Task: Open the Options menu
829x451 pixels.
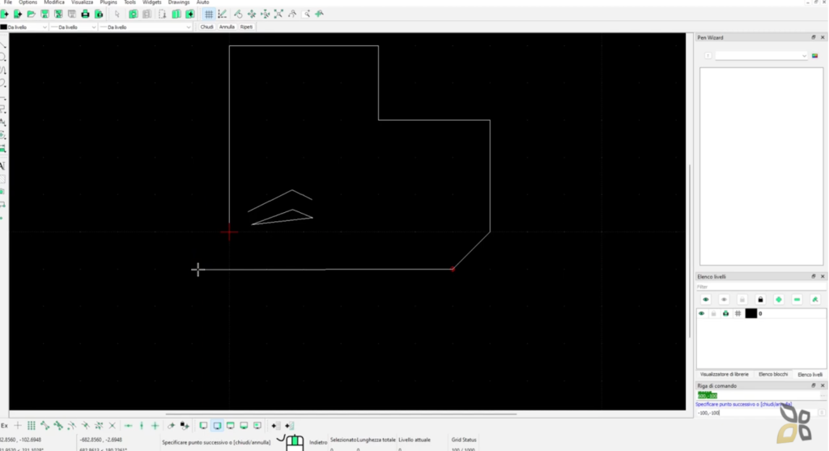Action: click(28, 2)
